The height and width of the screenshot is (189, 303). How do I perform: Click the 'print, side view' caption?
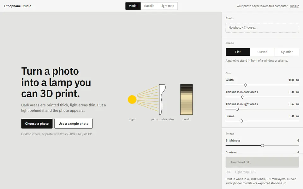163,120
